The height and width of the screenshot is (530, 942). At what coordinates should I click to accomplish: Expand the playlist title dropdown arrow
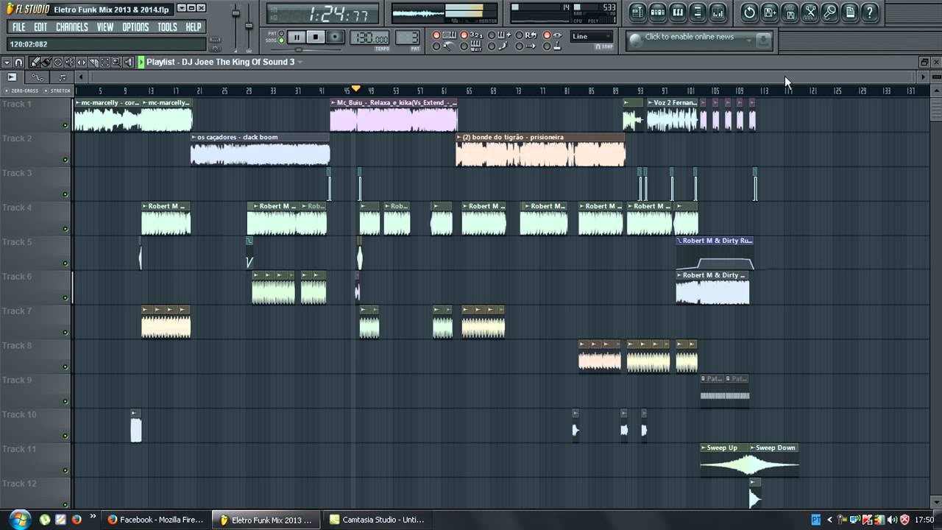pyautogui.click(x=300, y=62)
